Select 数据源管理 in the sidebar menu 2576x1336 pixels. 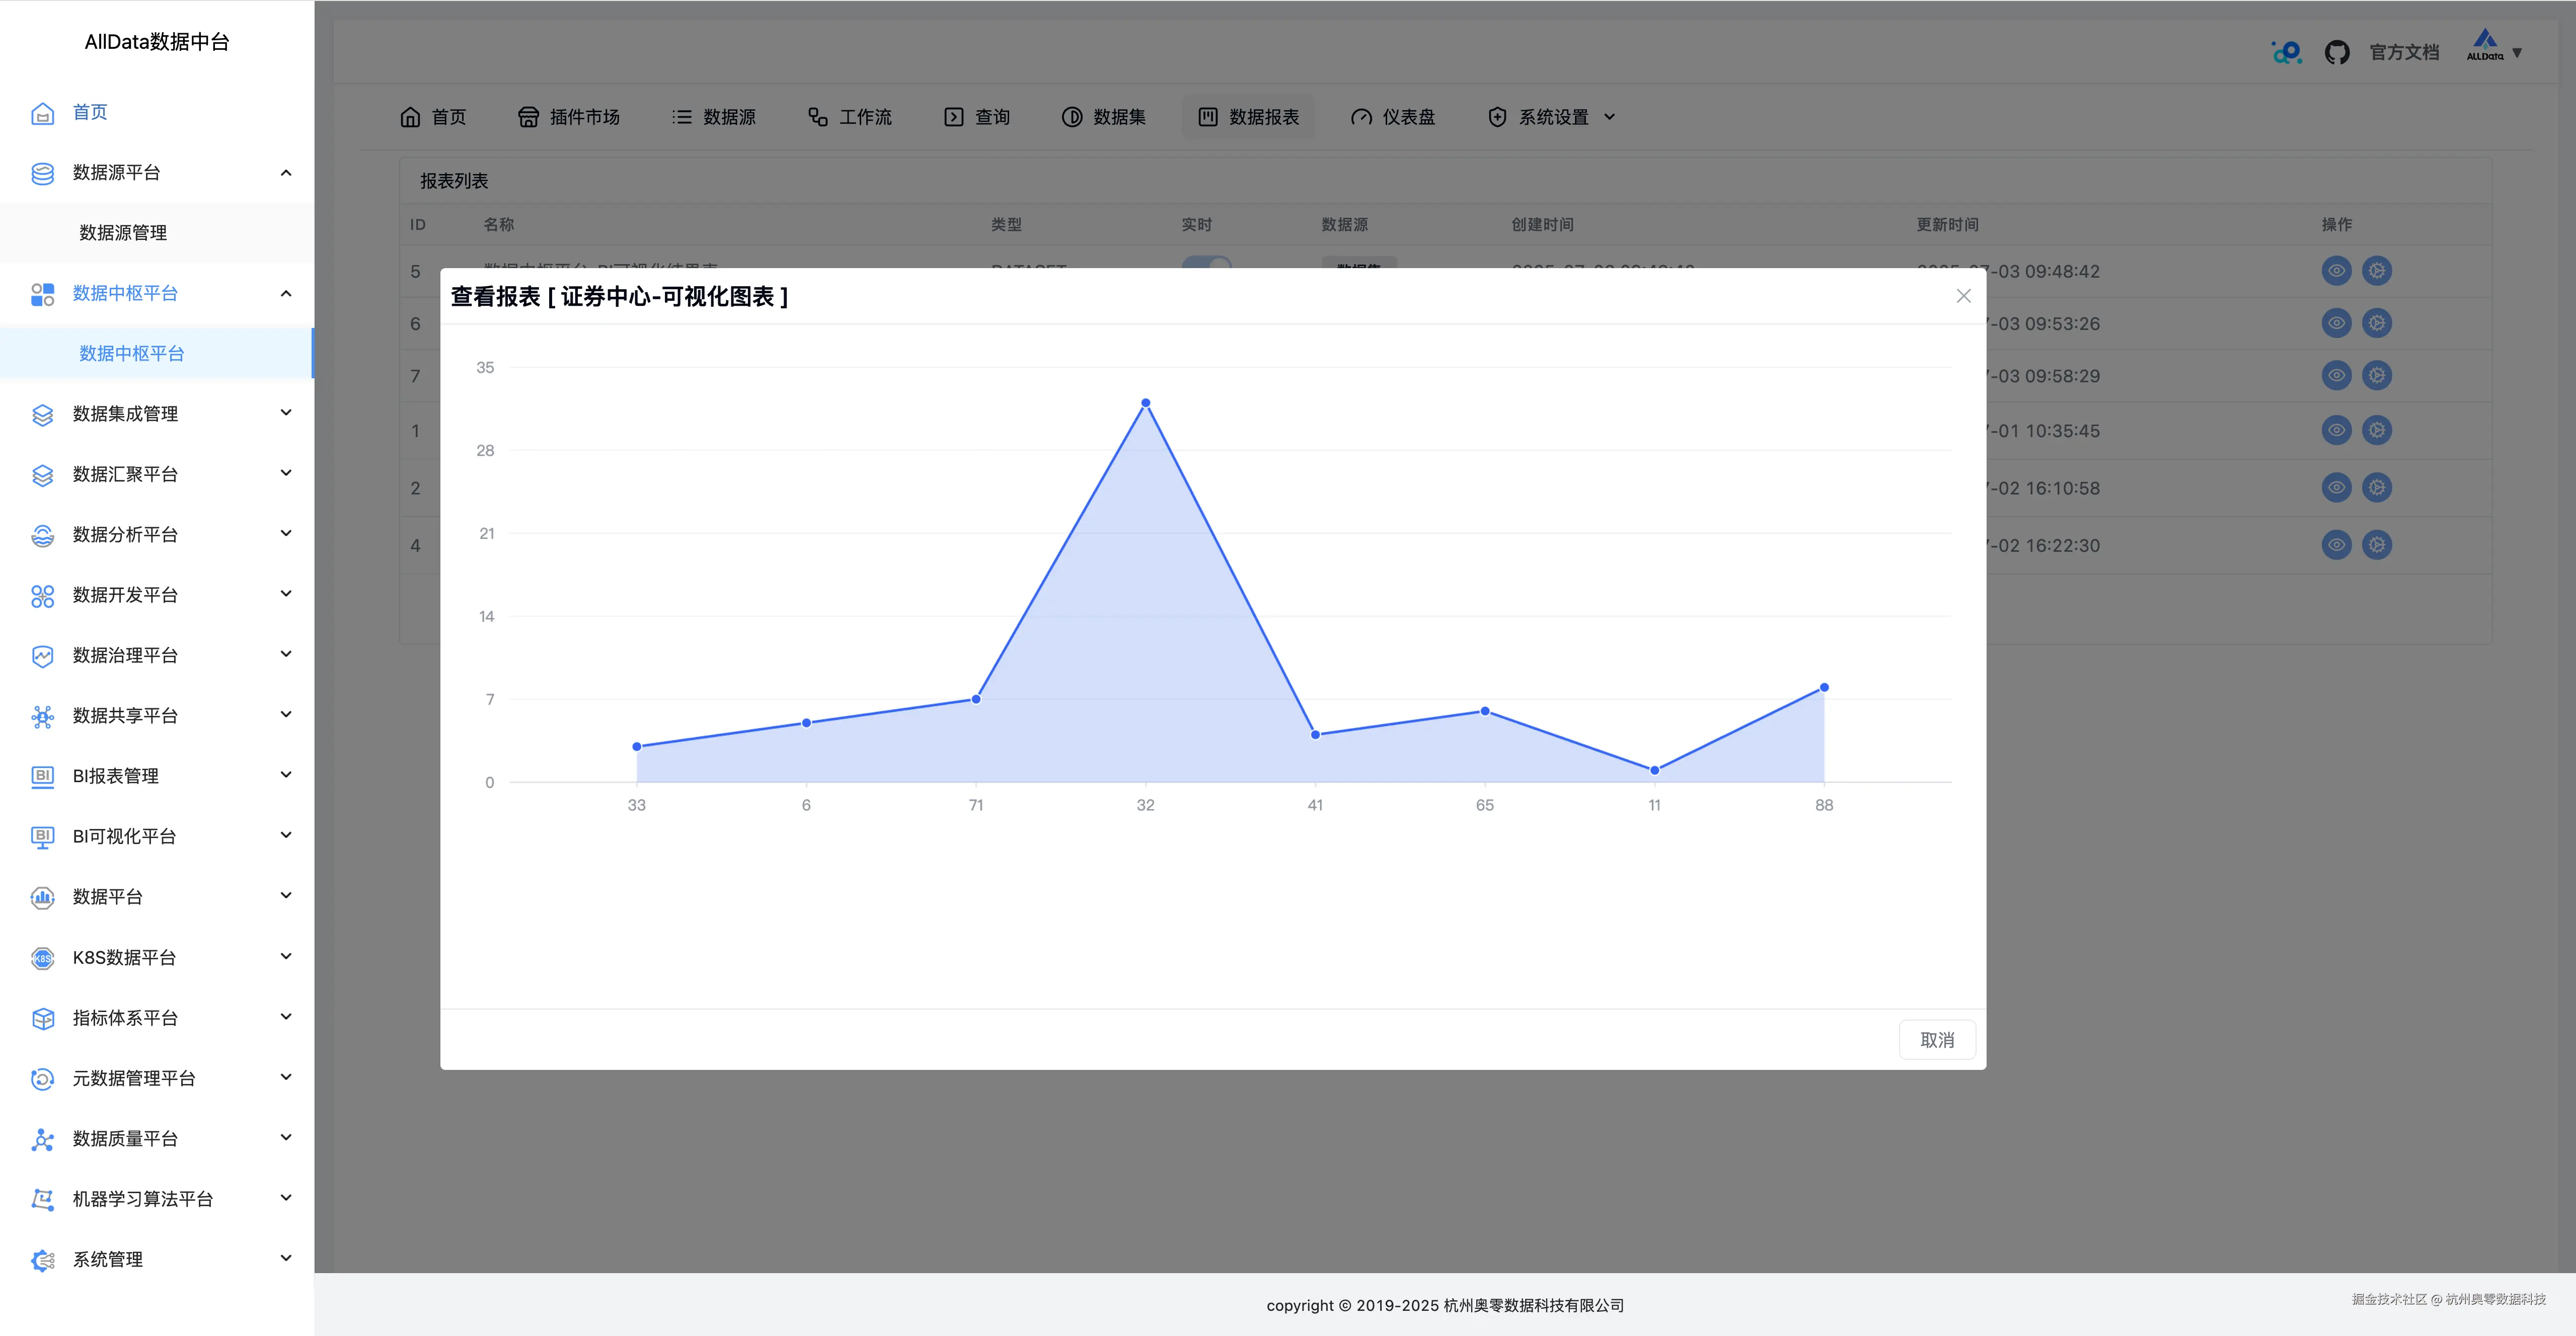[x=122, y=233]
